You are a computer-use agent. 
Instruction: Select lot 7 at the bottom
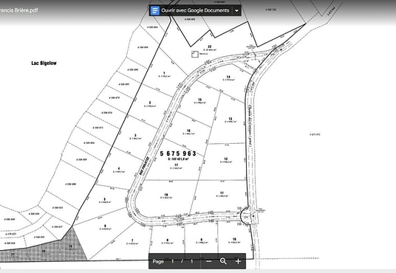click(x=132, y=241)
